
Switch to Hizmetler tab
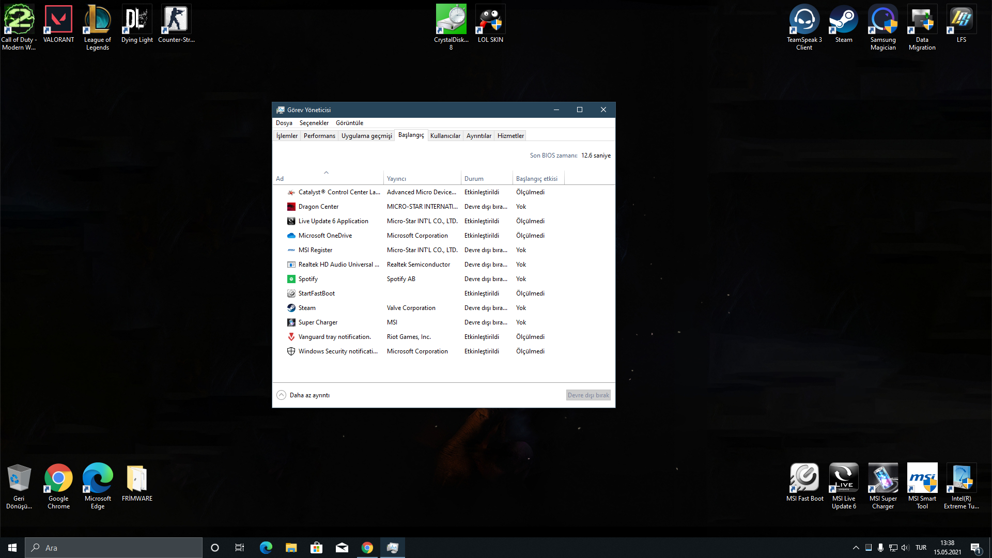click(510, 136)
